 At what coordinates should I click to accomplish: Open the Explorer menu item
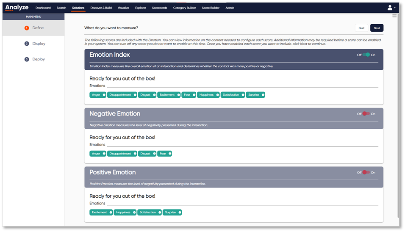click(141, 8)
